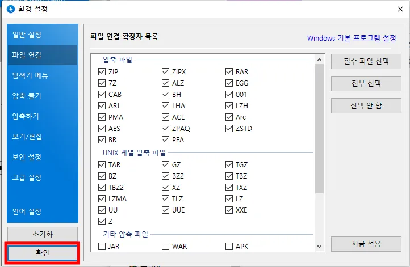Screen dimensions: 410x267
Task: Click 전부 선택 to select all
Action: tap(366, 83)
